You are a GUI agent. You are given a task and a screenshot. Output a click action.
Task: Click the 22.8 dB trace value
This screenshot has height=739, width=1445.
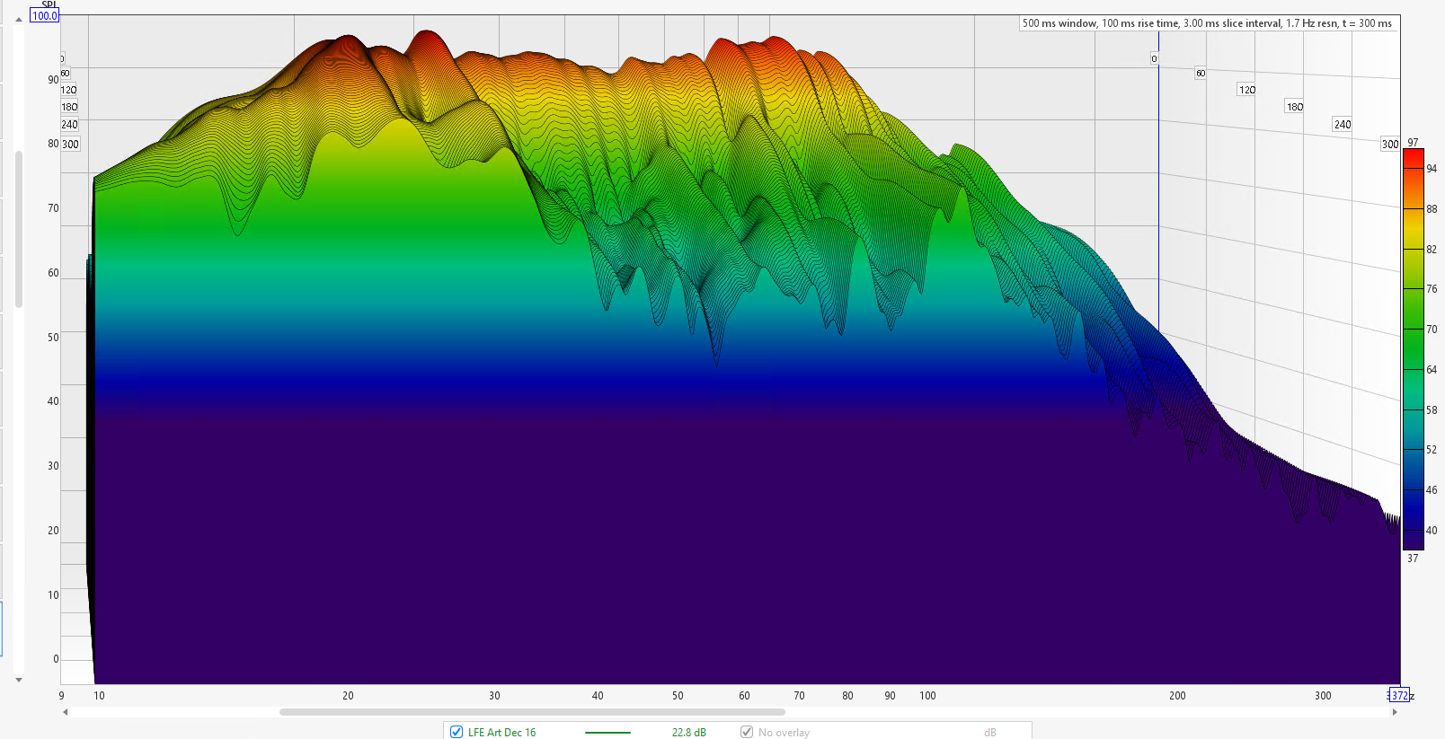pyautogui.click(x=688, y=732)
